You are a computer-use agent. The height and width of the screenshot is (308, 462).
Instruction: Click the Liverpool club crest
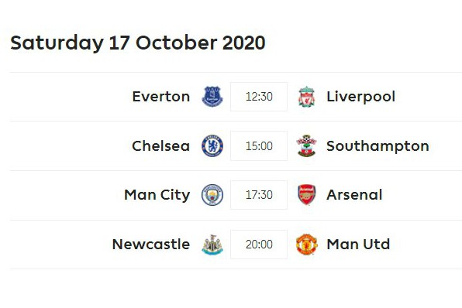(x=306, y=97)
